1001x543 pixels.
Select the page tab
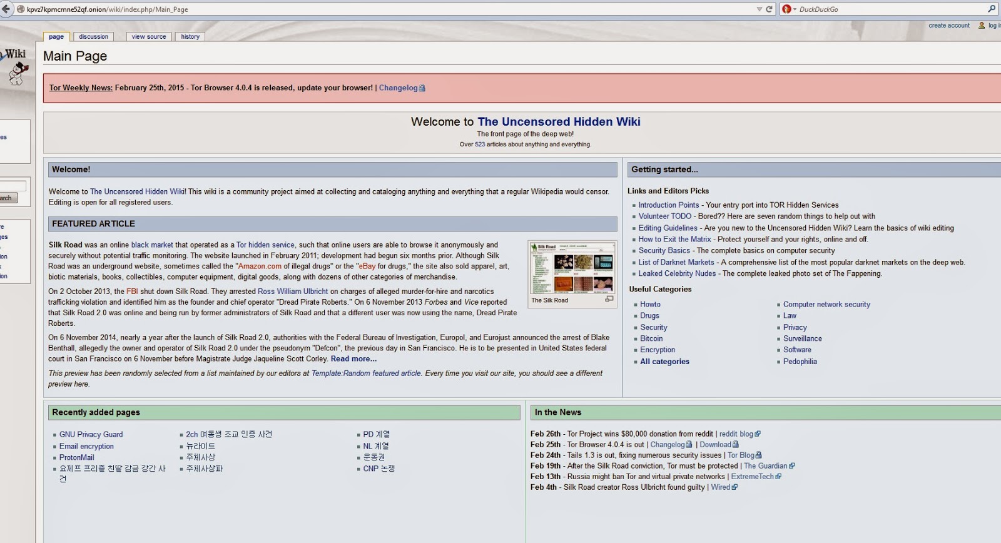[56, 37]
